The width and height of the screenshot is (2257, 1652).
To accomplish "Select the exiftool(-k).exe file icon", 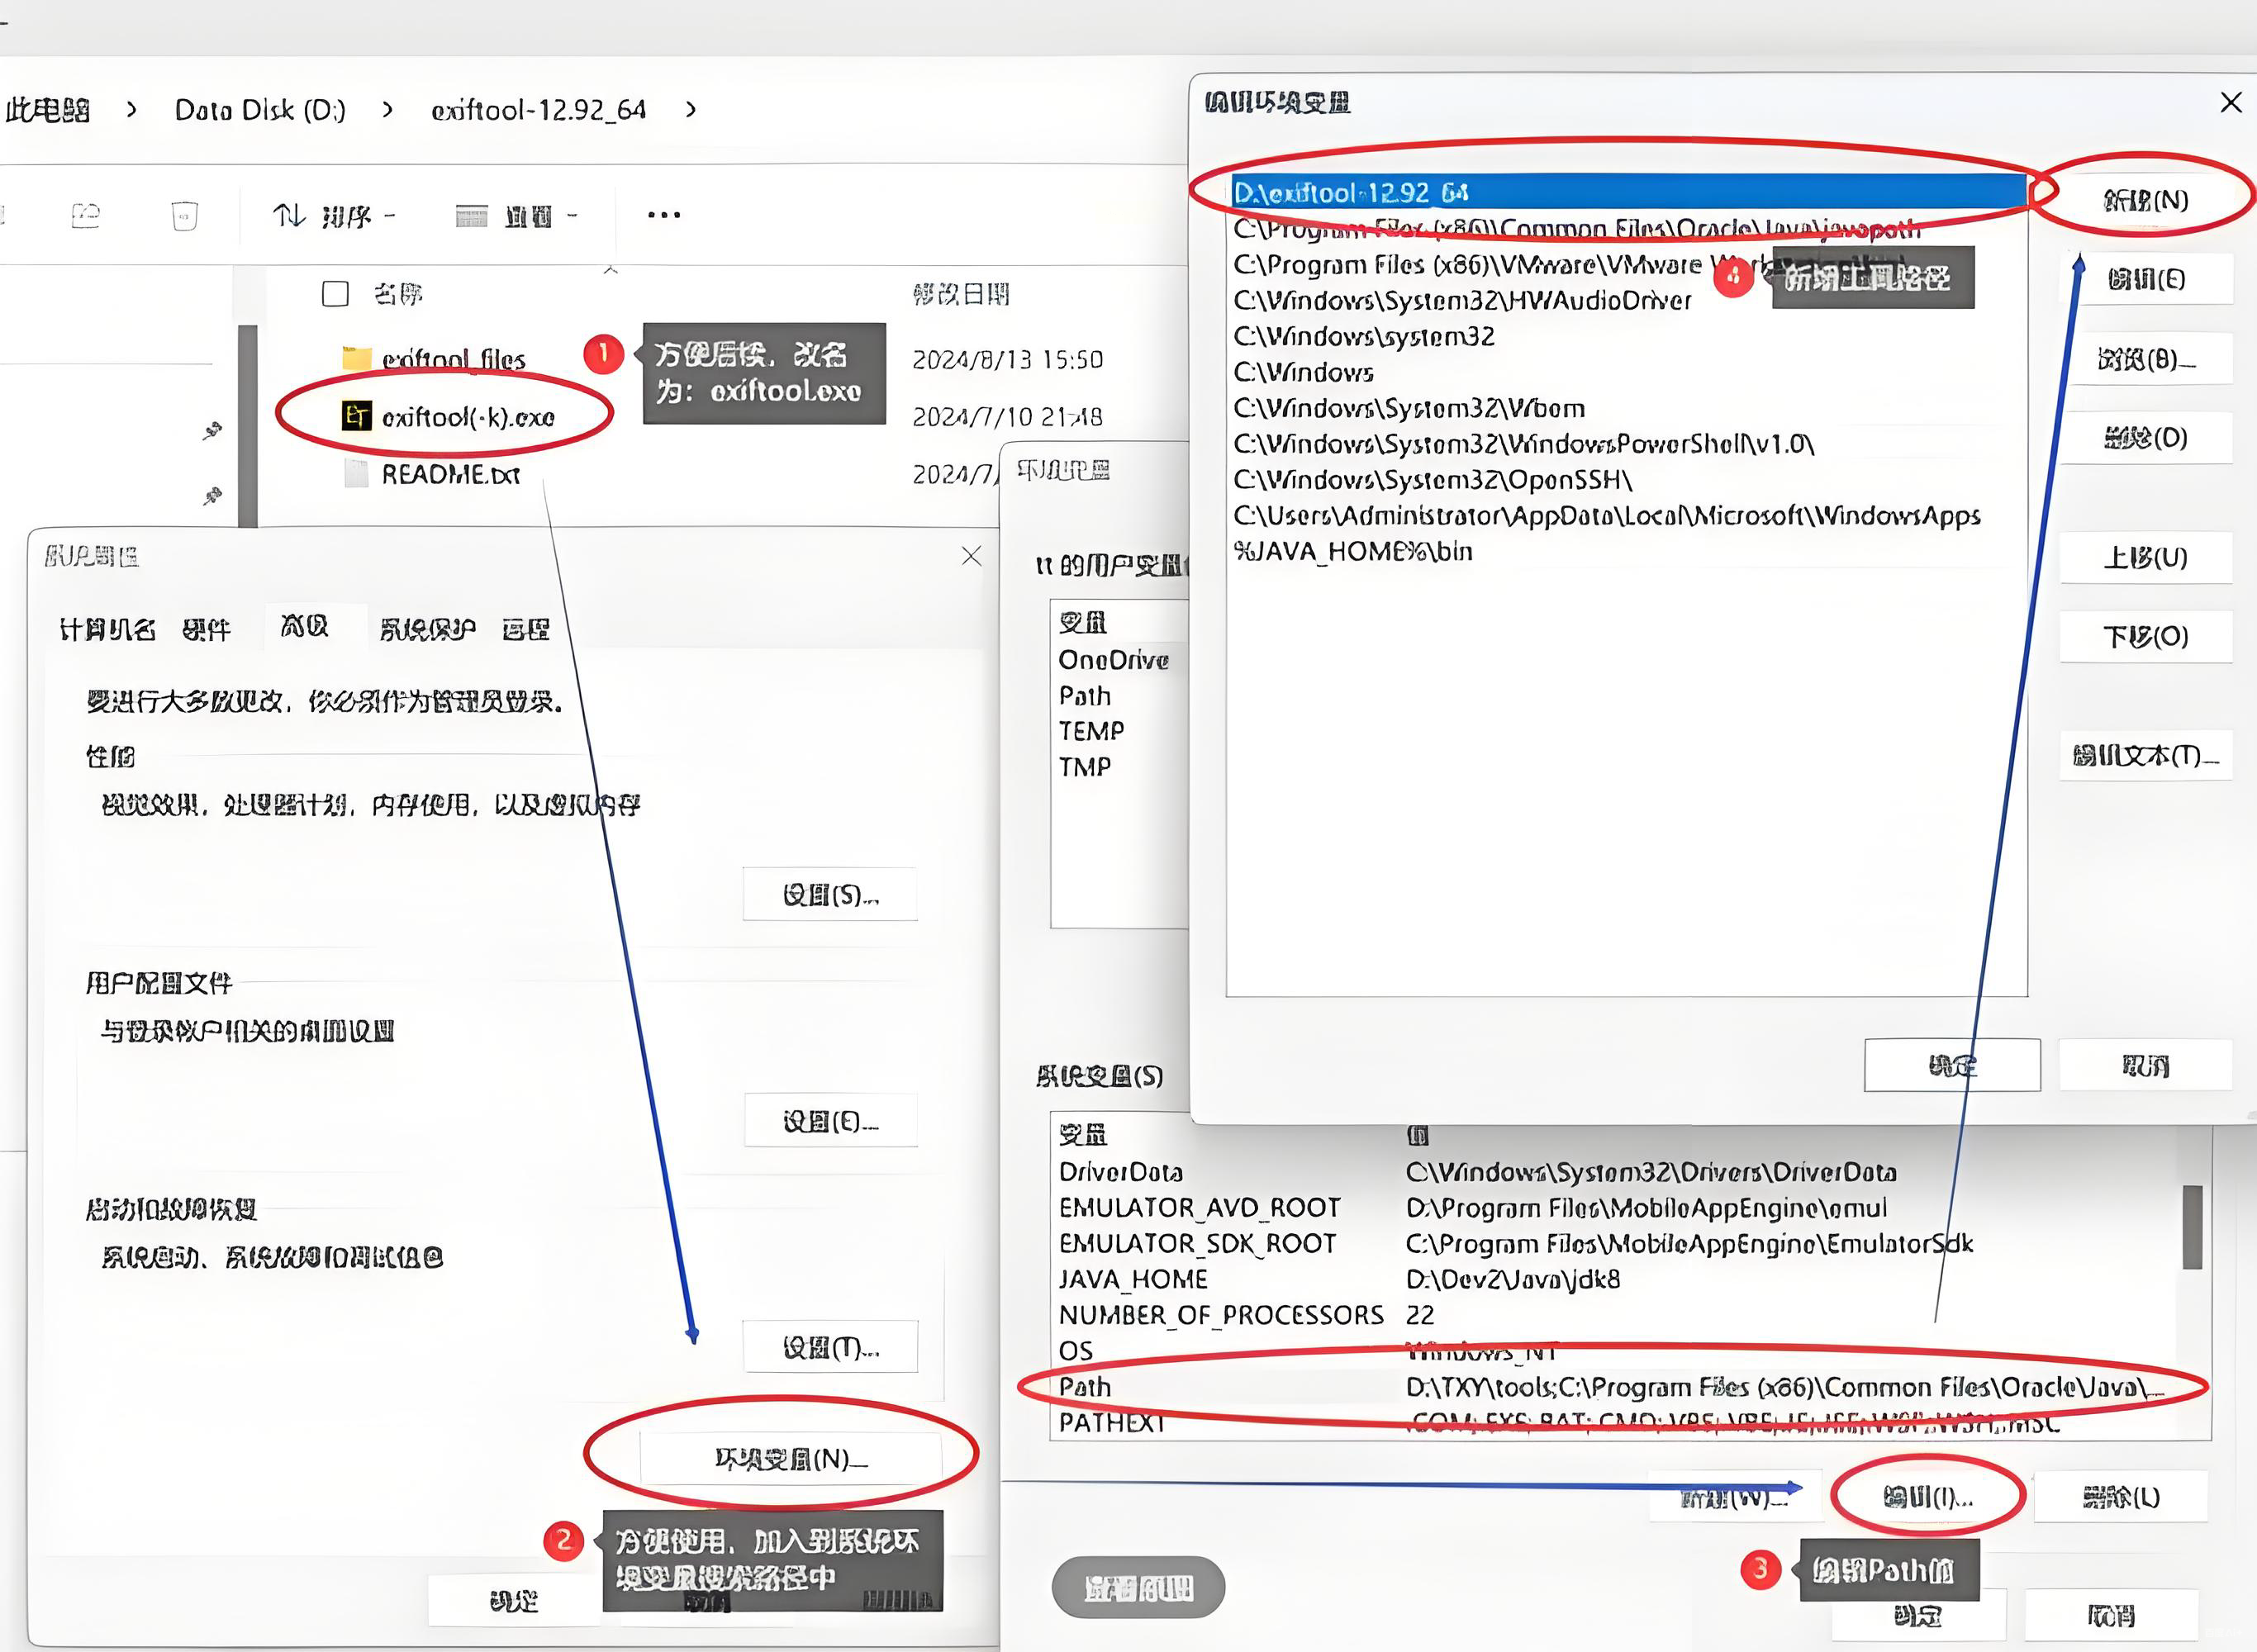I will click(356, 416).
